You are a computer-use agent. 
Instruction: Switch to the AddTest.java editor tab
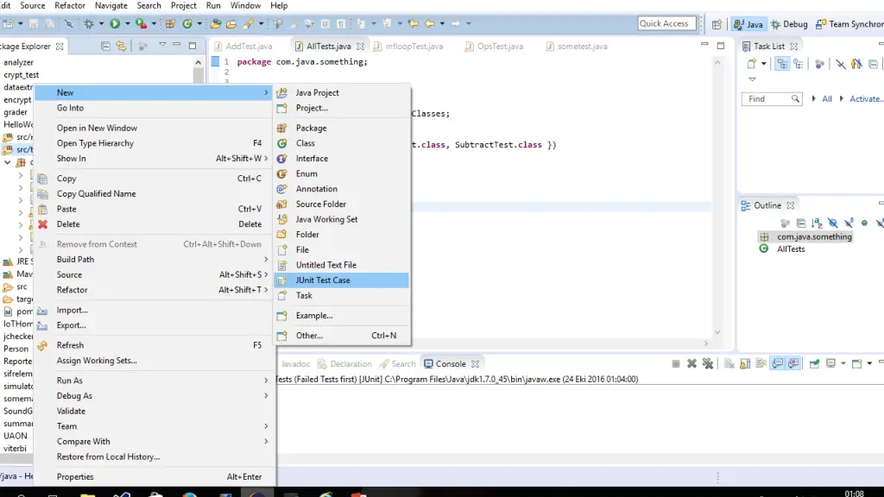coord(249,47)
